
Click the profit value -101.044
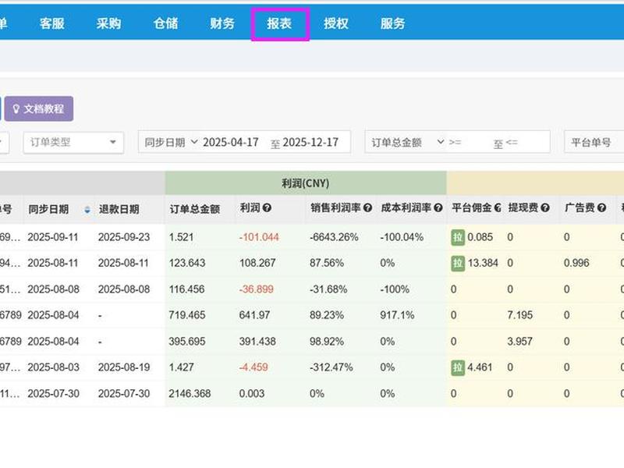(x=259, y=237)
